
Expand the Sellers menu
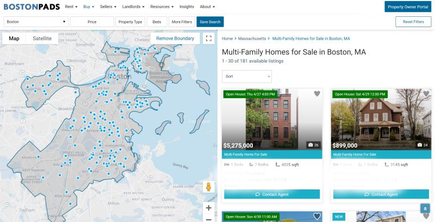pyautogui.click(x=108, y=7)
